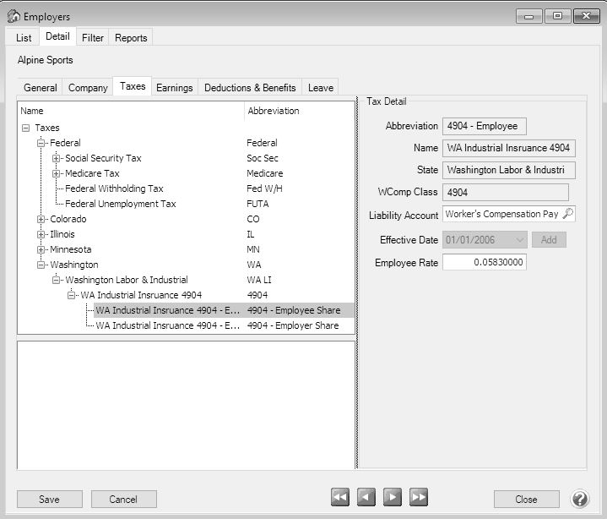Screen dimensions: 607x519
Task: Click the Employee Rate input field
Action: [484, 263]
